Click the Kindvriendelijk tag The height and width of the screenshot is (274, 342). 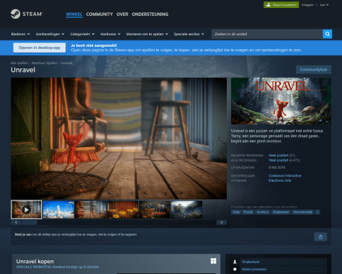(x=302, y=212)
